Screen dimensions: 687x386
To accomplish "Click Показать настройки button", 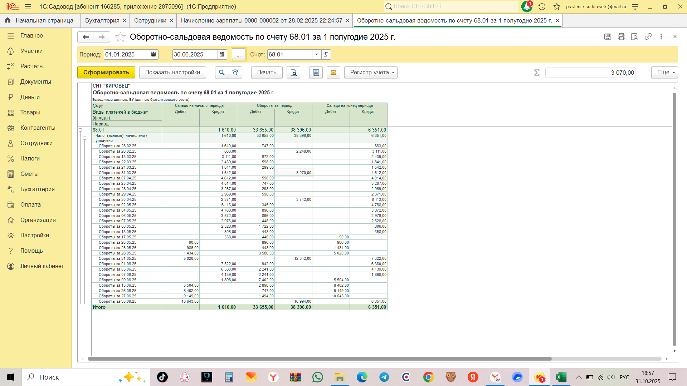I will (172, 73).
